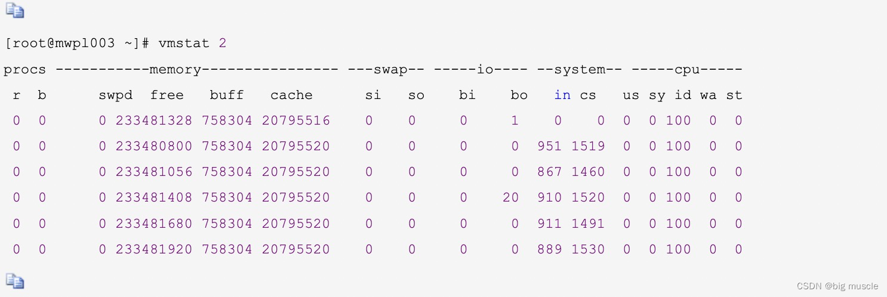Click the "procs" section header
The image size is (887, 297).
[25, 70]
